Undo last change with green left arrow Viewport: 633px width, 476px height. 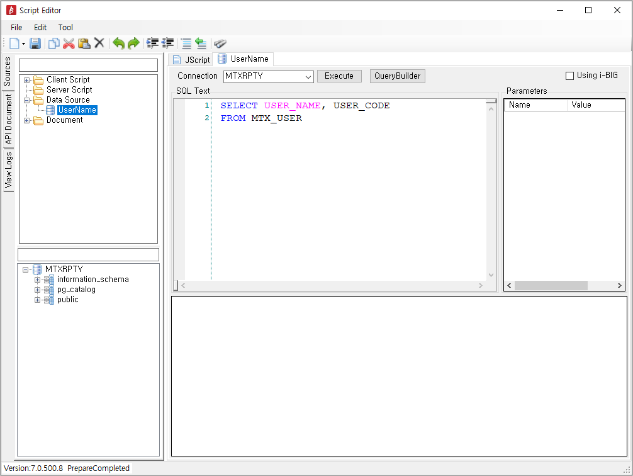[x=118, y=43]
